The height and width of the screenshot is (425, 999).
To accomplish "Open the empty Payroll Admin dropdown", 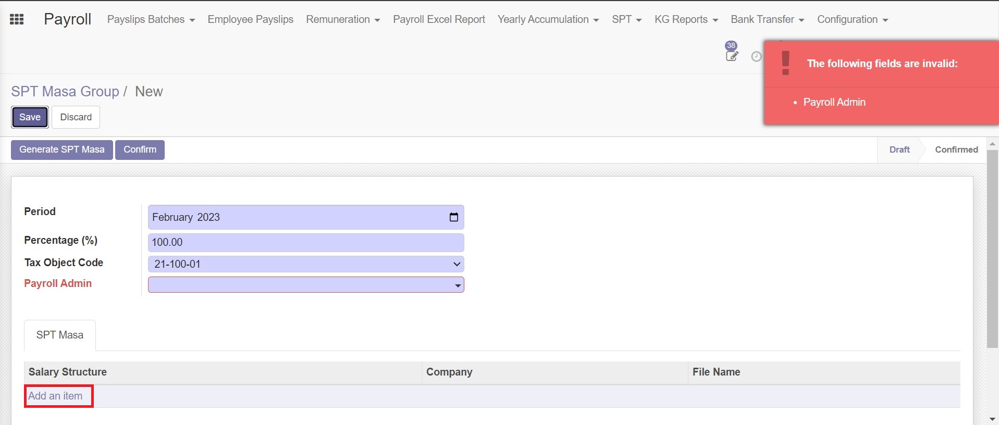I will (x=306, y=285).
